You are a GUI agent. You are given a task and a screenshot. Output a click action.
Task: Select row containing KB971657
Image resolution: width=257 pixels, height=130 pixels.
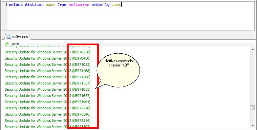pyautogui.click(x=52, y=96)
